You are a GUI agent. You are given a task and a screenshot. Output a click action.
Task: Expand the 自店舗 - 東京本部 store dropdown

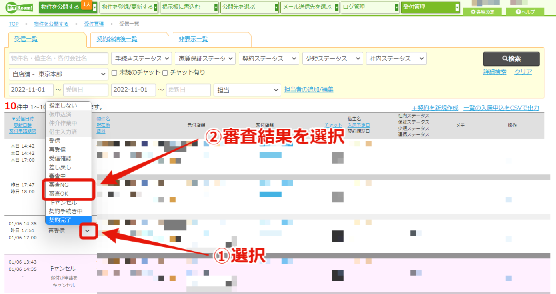pos(58,74)
